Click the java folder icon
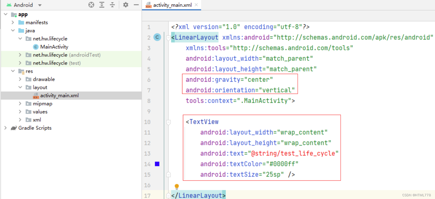Image resolution: width=435 pixels, height=199 pixels. [21, 31]
